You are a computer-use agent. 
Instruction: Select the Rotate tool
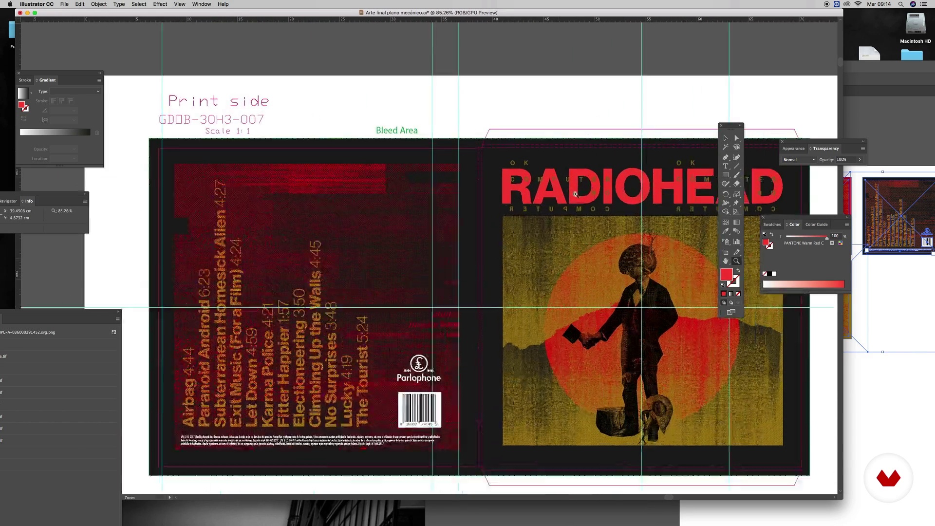[x=726, y=194]
